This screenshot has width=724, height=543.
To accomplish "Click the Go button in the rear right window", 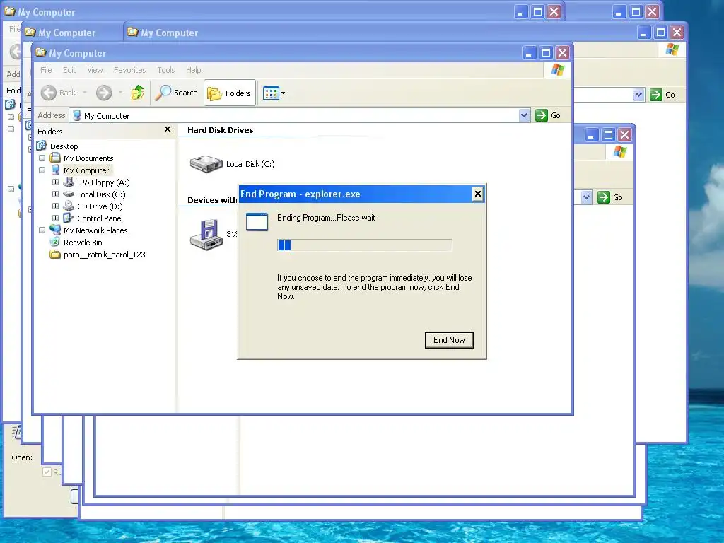I will coord(663,95).
